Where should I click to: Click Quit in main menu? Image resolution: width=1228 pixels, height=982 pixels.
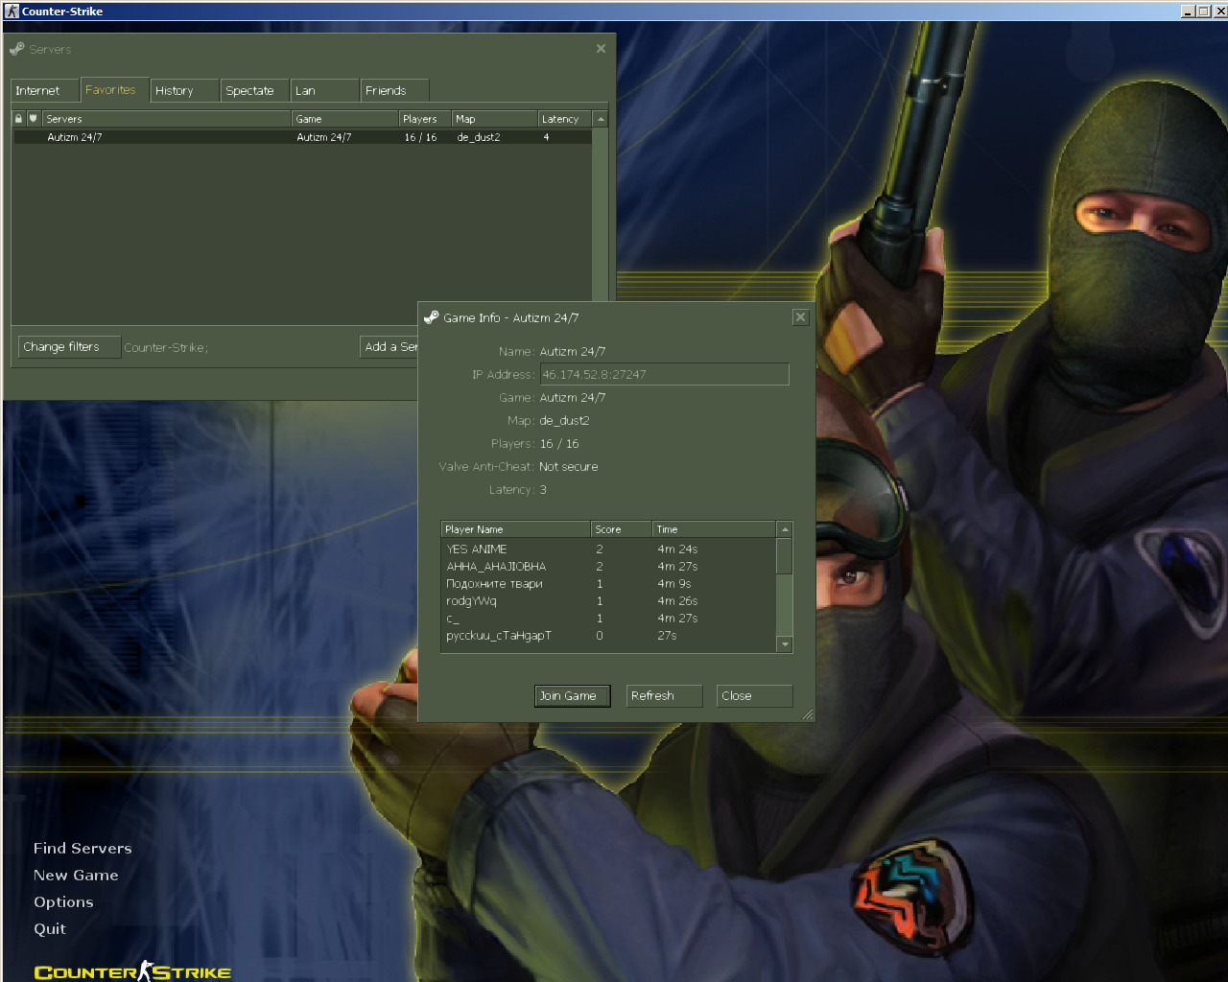[50, 929]
